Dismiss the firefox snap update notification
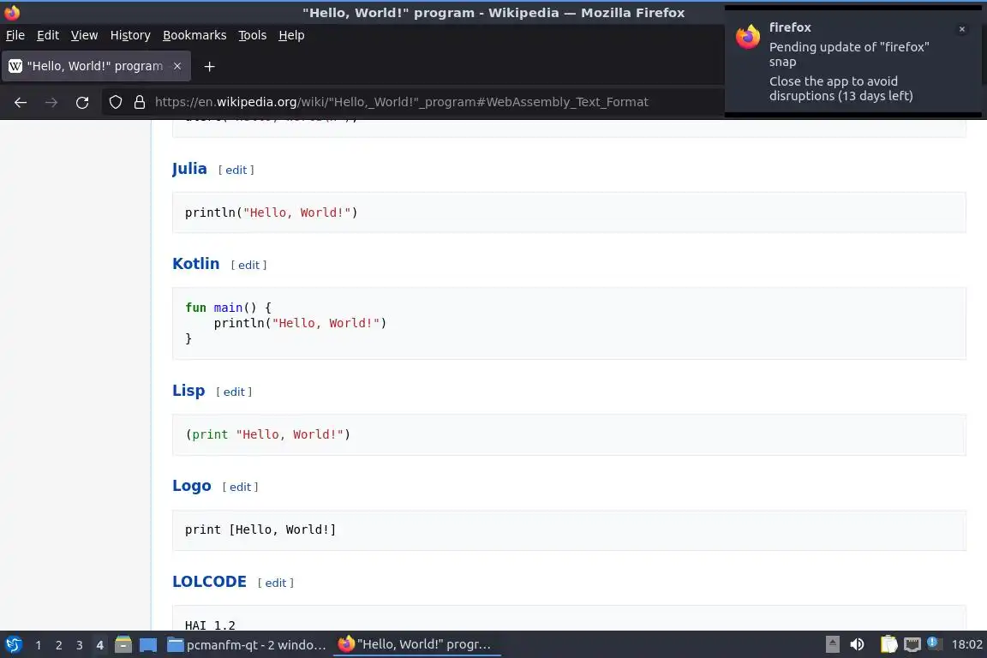Image resolution: width=987 pixels, height=658 pixels. coord(962,29)
